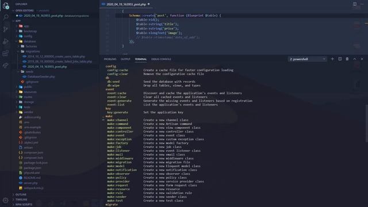Select the 2020_04_19_163955_post.php editor tab

tap(126, 4)
